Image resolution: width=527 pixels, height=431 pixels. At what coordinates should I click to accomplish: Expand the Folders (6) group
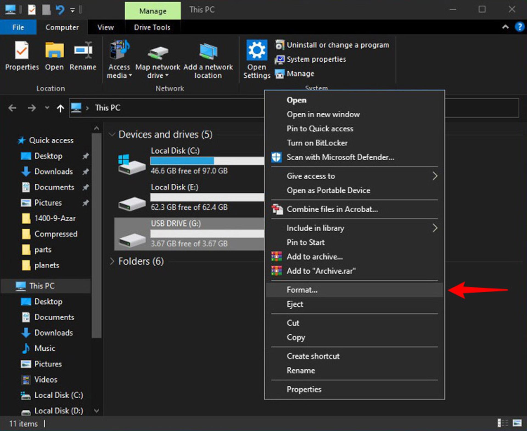(112, 261)
